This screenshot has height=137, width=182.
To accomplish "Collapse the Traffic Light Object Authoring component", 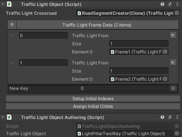I will coord(3,117).
